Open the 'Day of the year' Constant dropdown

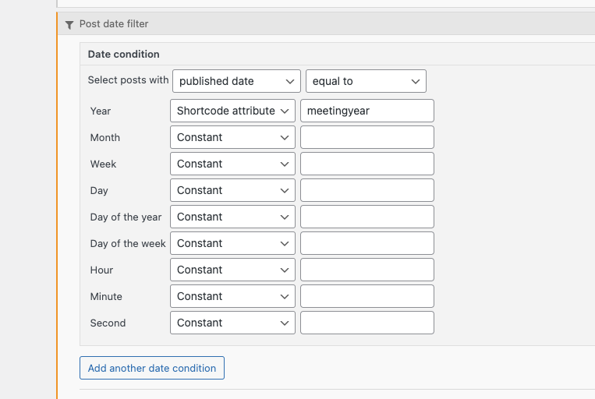(x=232, y=217)
